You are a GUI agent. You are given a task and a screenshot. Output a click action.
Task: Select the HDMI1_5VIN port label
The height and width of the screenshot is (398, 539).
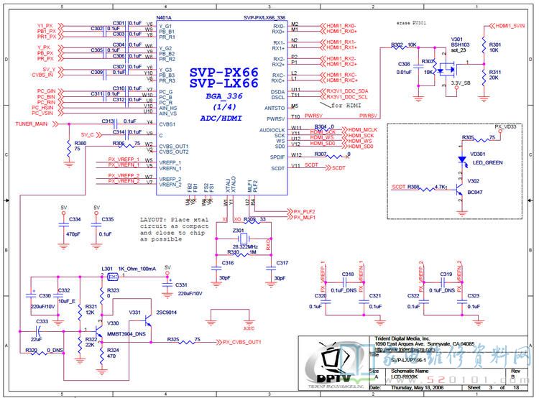coord(510,26)
